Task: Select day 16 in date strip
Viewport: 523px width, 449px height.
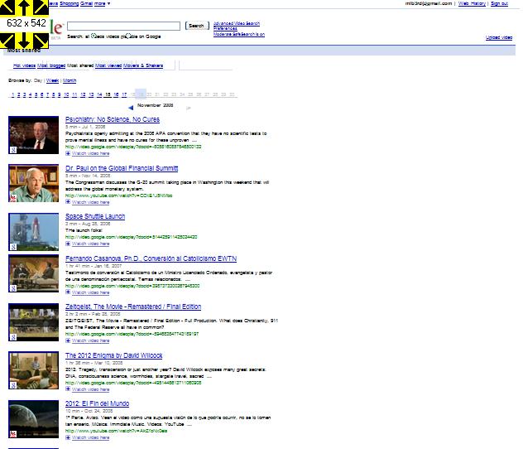Action: pyautogui.click(x=116, y=94)
